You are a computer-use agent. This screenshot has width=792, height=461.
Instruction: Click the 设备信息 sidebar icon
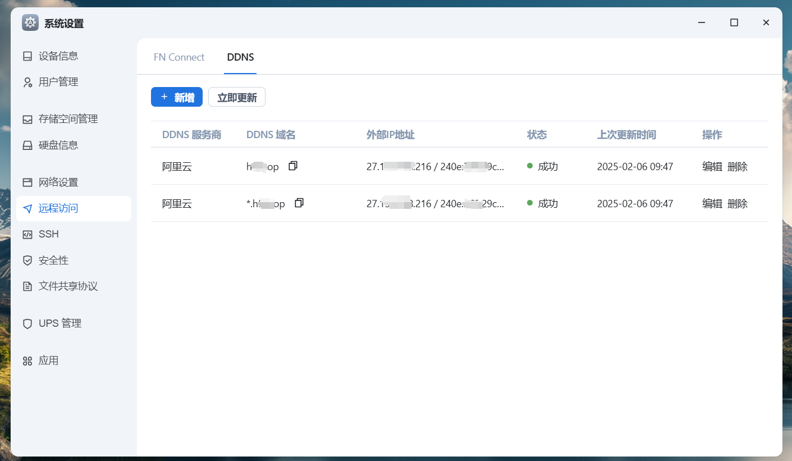28,56
